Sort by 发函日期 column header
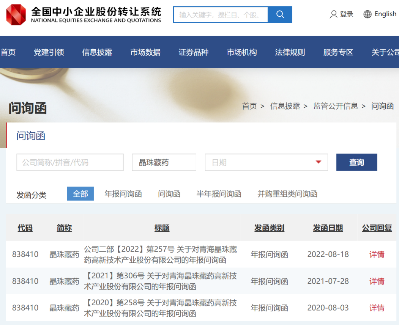The height and width of the screenshot is (325, 399). (x=328, y=228)
